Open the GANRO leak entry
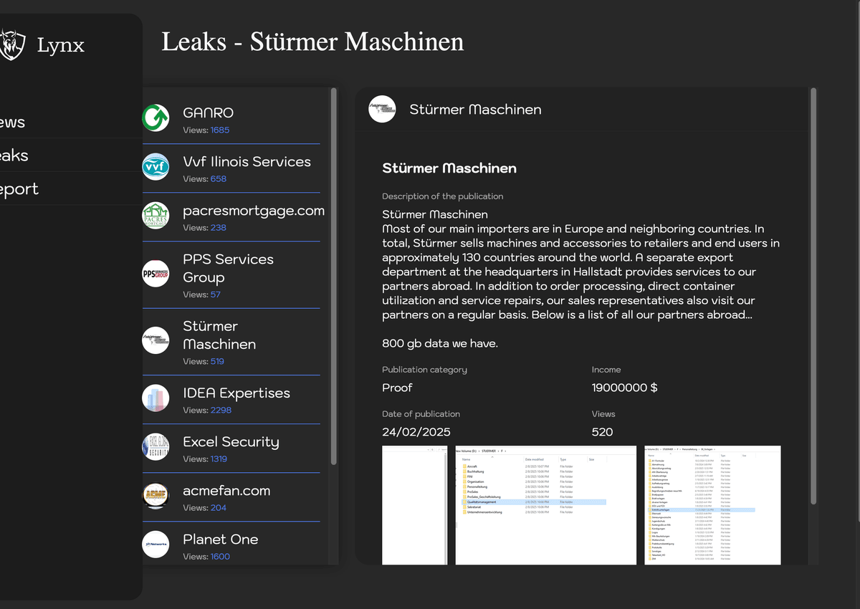860x609 pixels. pos(231,120)
